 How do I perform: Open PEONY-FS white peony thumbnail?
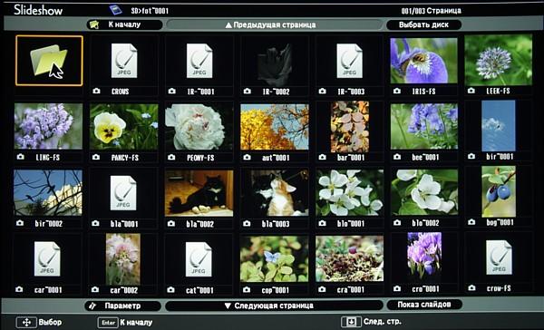point(199,127)
